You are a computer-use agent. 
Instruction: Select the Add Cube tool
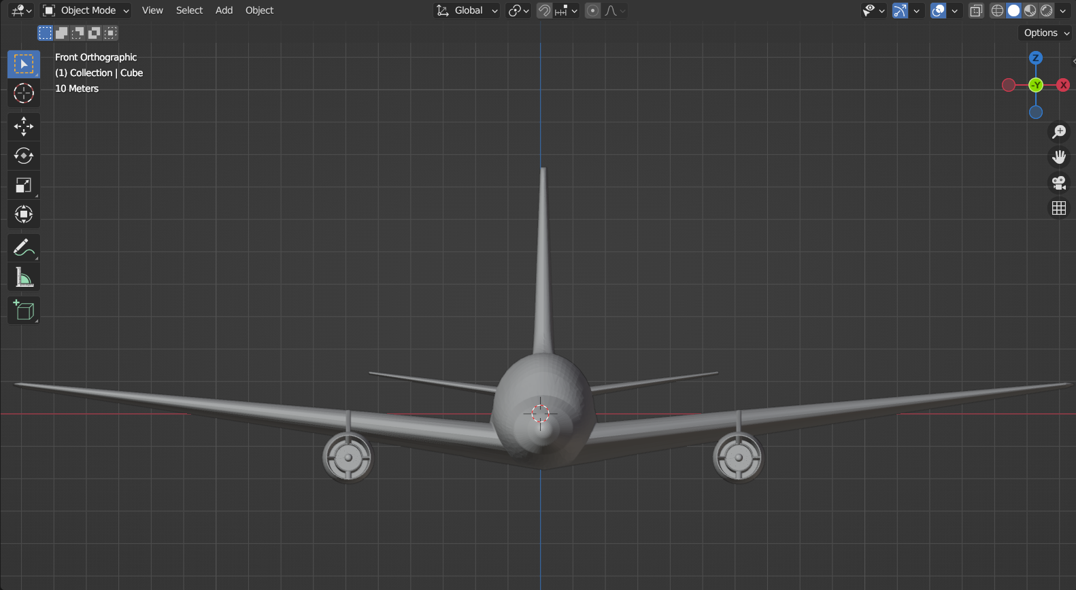[x=24, y=311]
